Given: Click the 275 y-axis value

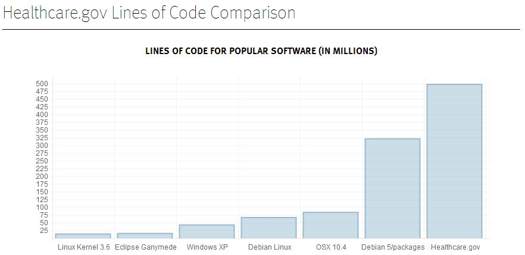Looking at the screenshot, I should [42, 153].
